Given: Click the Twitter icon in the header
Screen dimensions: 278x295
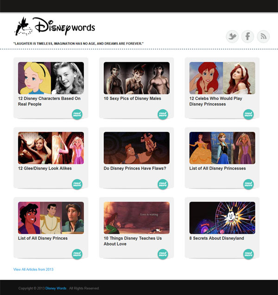Looking at the screenshot, I should pos(232,36).
